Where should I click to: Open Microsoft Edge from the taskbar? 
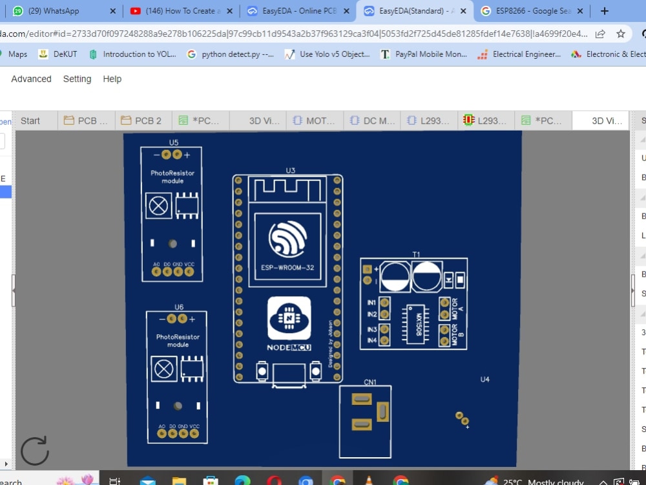tap(242, 481)
